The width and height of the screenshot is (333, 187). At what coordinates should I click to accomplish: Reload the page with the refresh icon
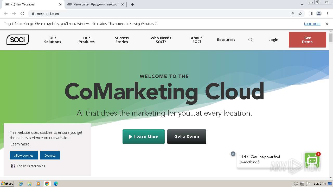pyautogui.click(x=22, y=14)
